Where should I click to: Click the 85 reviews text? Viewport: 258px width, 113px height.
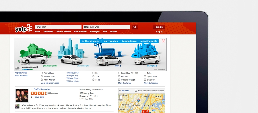(x=53, y=93)
